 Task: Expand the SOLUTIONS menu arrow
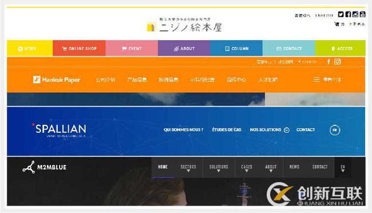pyautogui.click(x=219, y=171)
